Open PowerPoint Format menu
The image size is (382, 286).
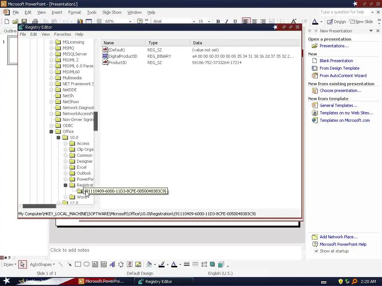pyautogui.click(x=75, y=12)
